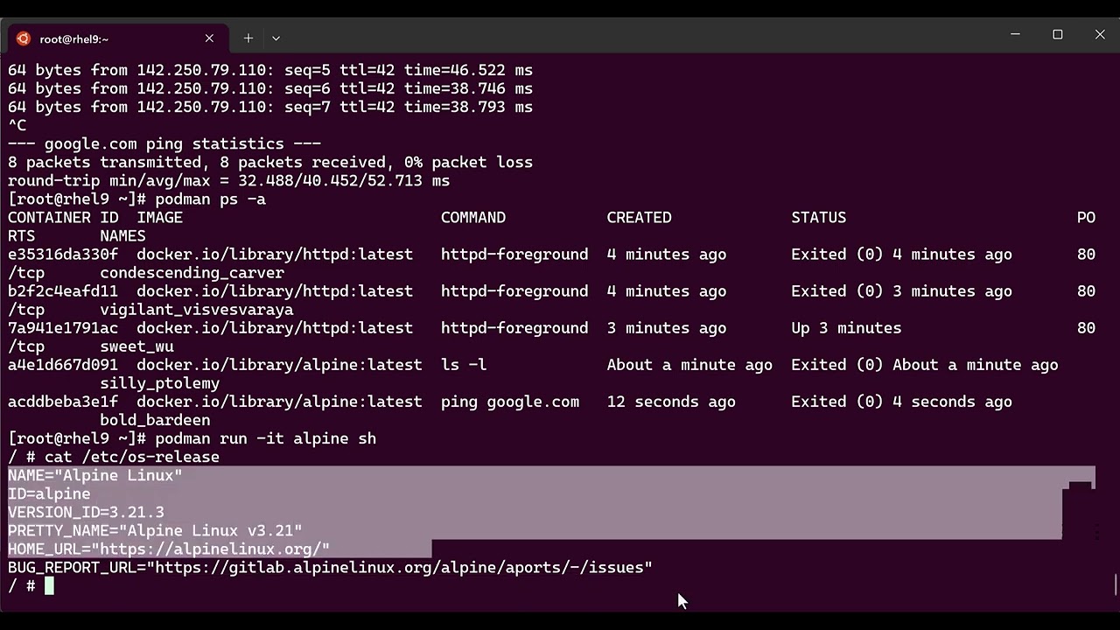1120x630 pixels.
Task: Click container name bold_bardeen
Action: (155, 420)
